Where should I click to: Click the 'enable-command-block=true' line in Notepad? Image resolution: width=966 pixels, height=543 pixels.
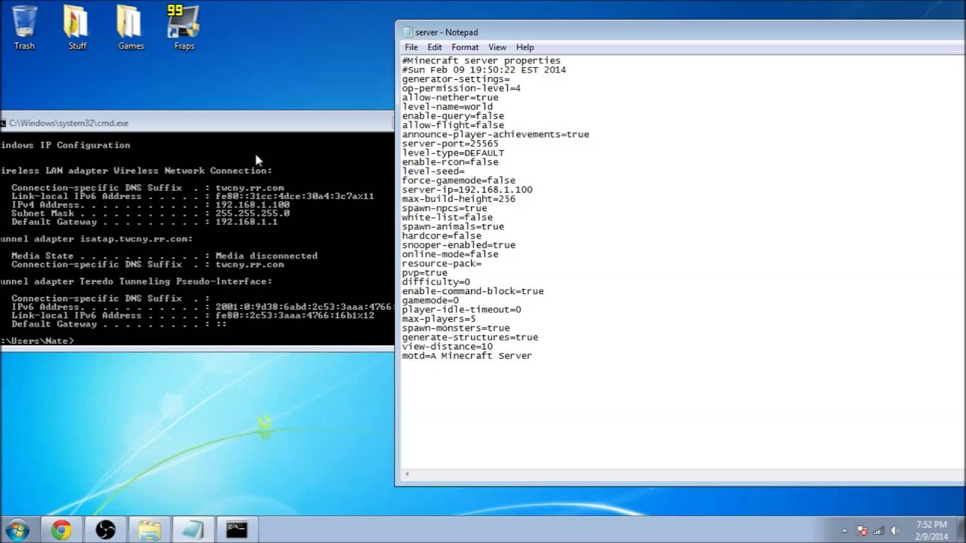[x=472, y=291]
